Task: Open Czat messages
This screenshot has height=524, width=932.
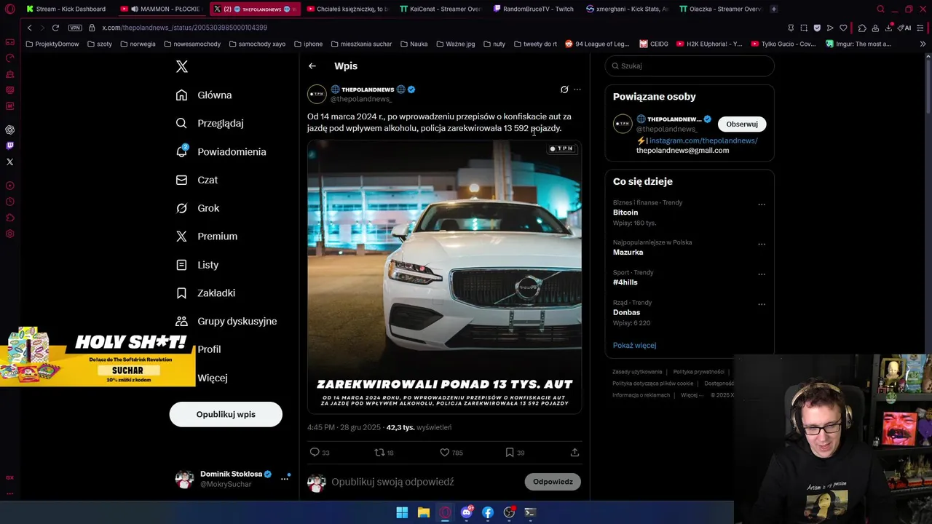Action: pyautogui.click(x=197, y=180)
